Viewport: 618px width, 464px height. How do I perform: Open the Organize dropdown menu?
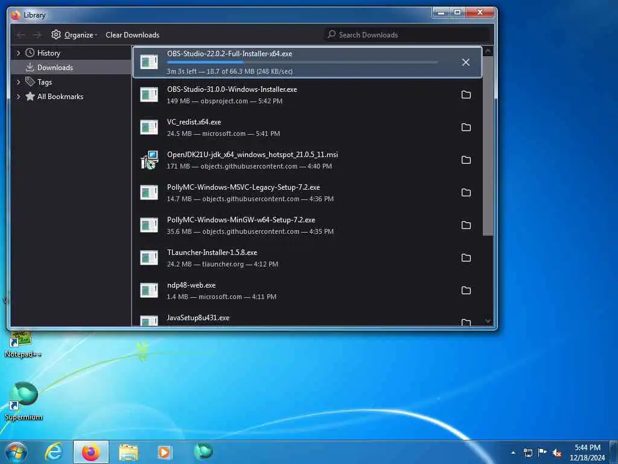click(74, 34)
